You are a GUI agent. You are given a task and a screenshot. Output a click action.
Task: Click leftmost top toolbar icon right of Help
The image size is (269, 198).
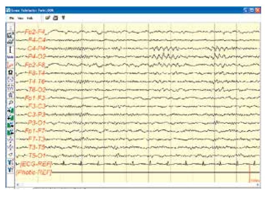(48, 17)
